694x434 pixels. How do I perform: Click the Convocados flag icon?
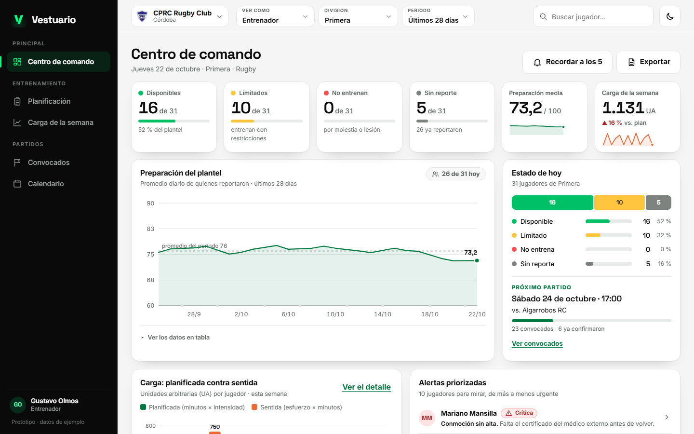tap(17, 163)
